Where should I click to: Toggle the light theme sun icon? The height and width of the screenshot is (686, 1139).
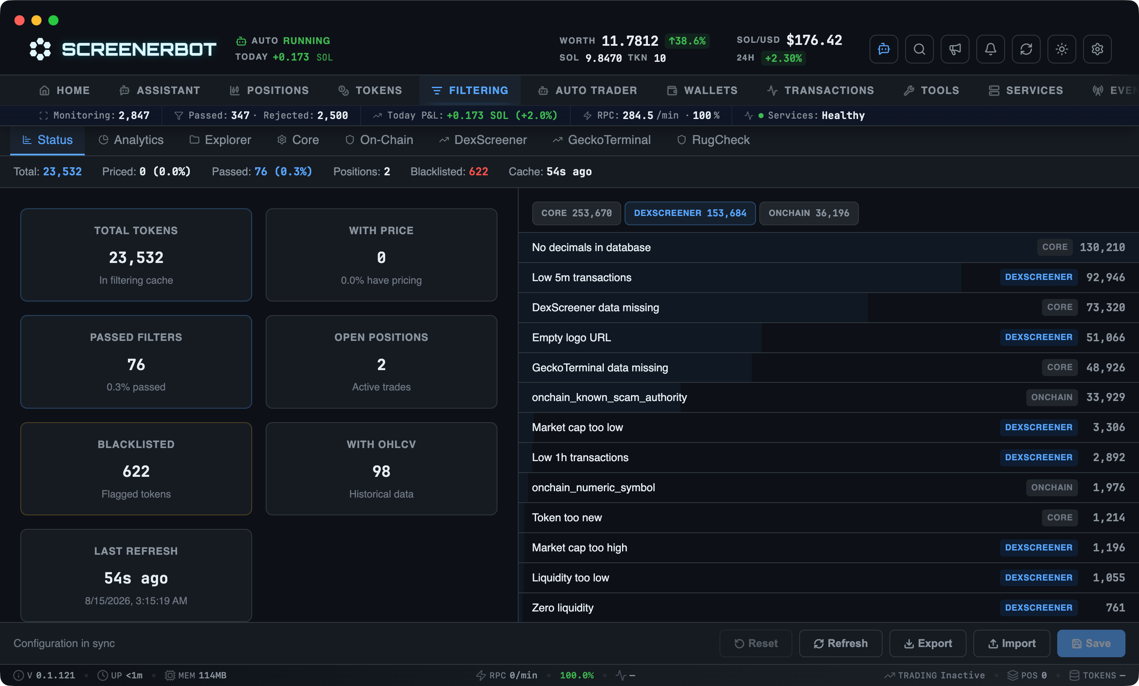1061,49
